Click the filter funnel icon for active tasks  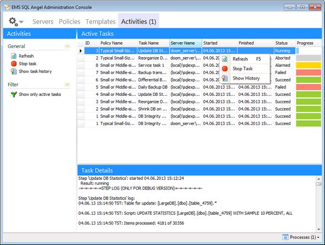point(14,94)
